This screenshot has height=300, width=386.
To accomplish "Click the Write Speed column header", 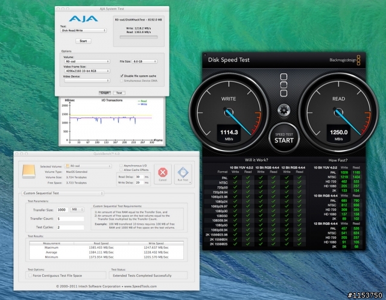I will pos(156,243).
